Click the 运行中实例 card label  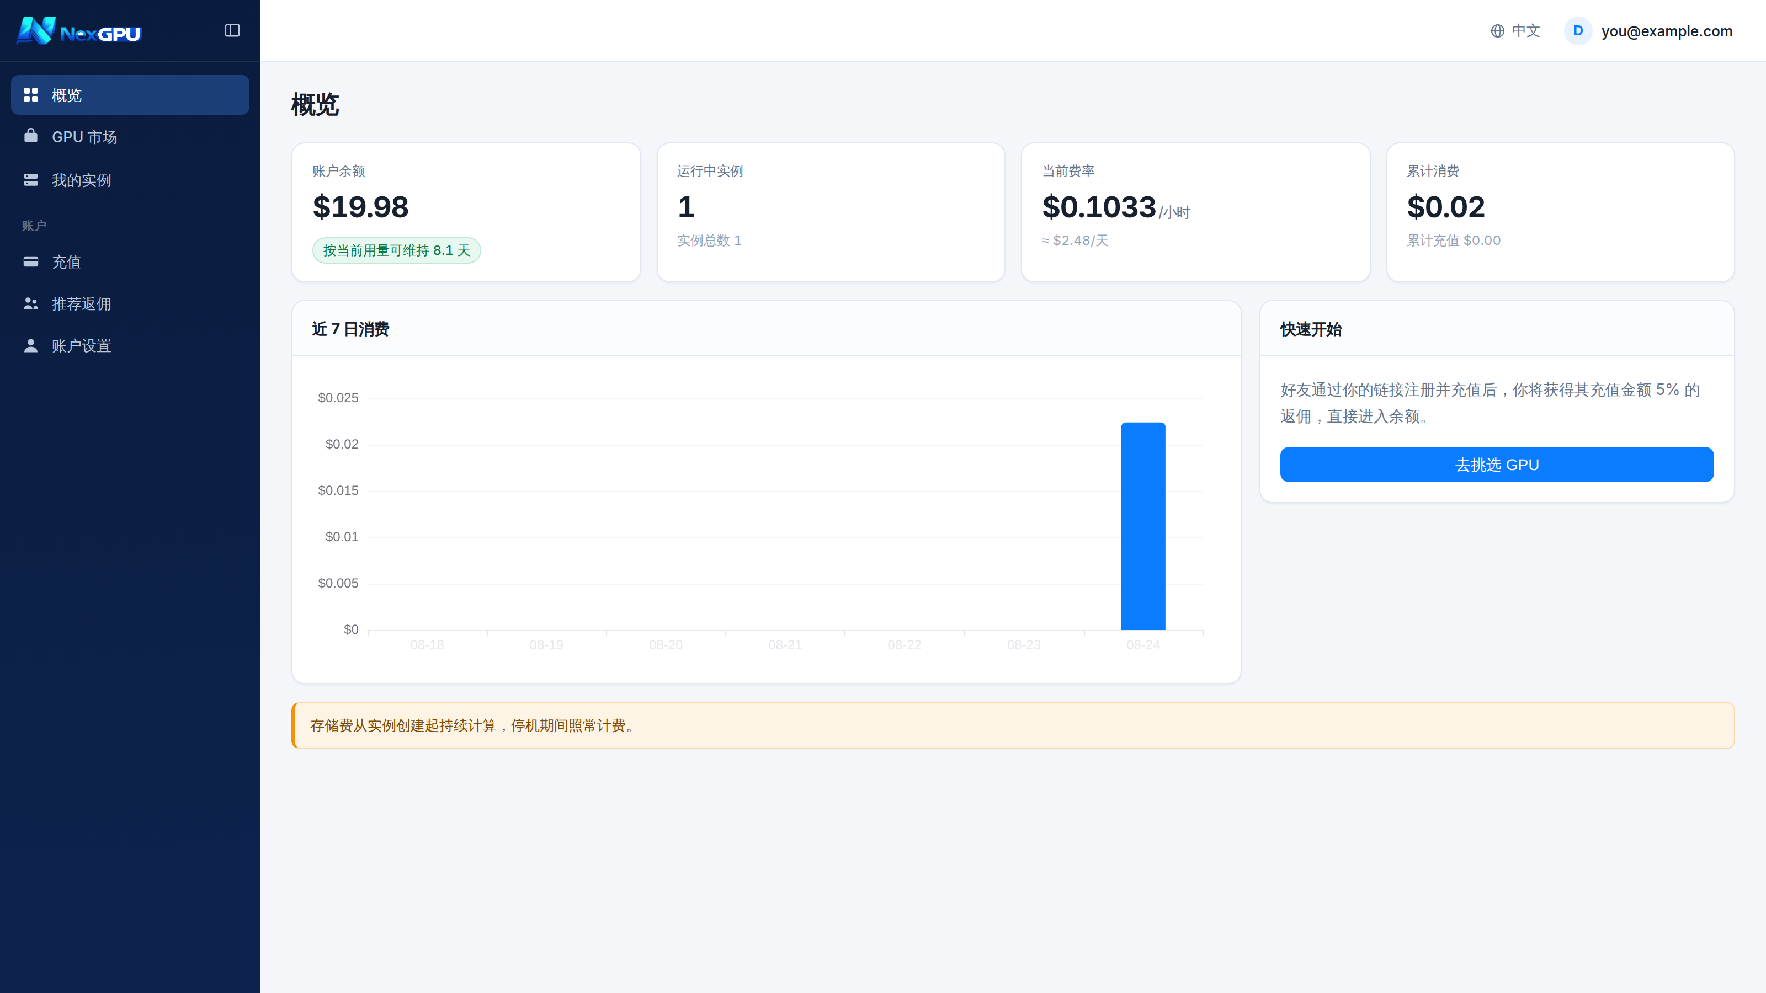(x=710, y=172)
